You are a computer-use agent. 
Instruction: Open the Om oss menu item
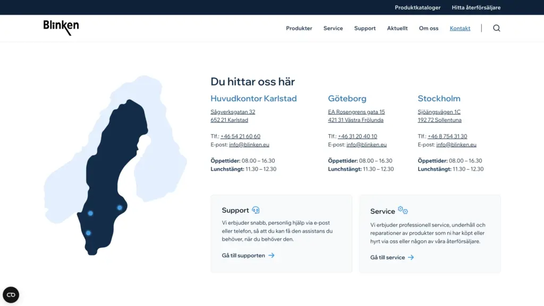(429, 28)
